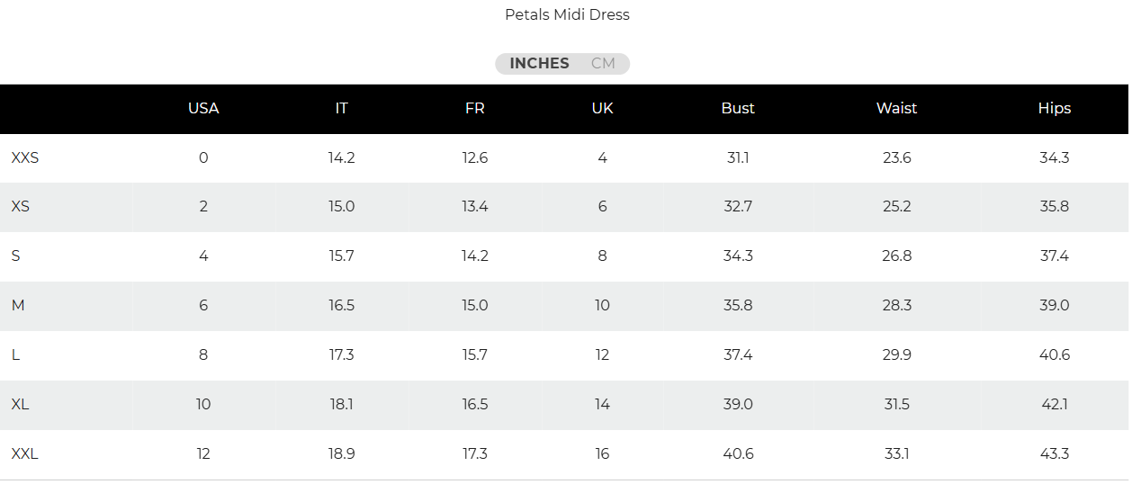Click the Bust column header

pyautogui.click(x=738, y=108)
